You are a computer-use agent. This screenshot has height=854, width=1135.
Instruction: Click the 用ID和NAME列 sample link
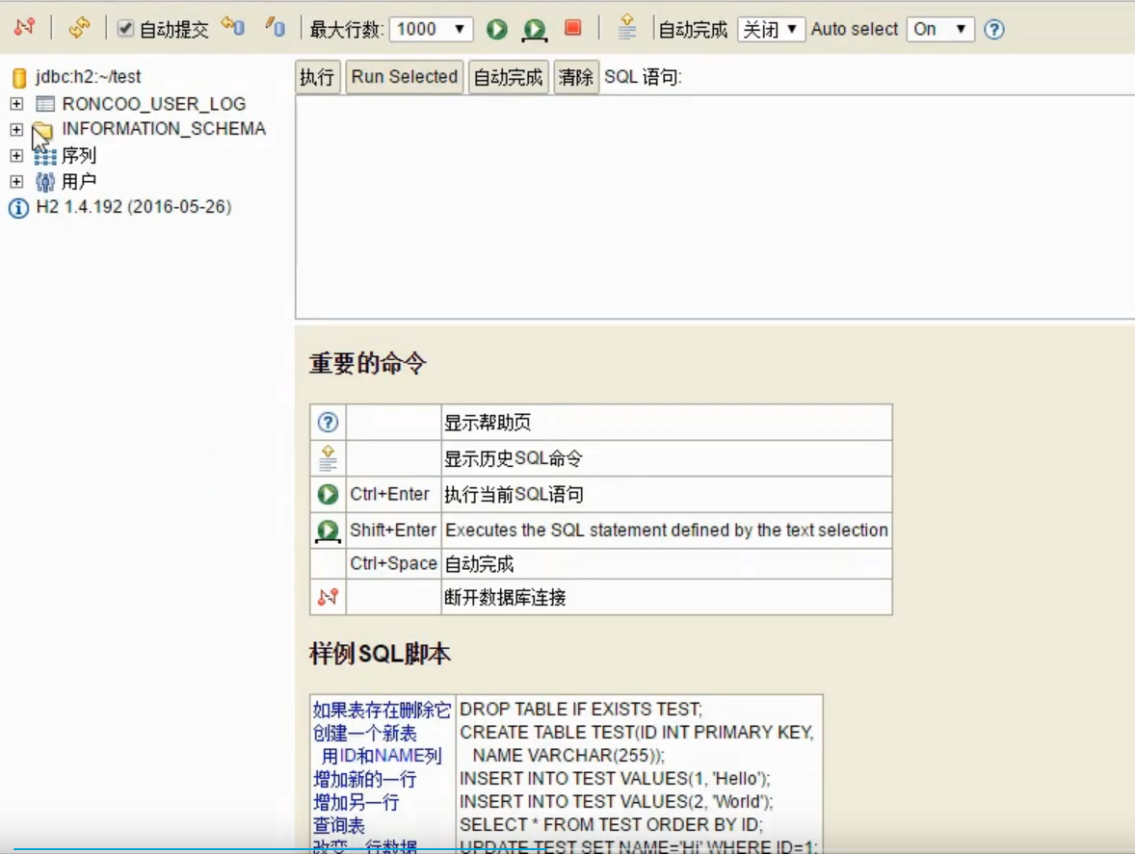point(382,757)
